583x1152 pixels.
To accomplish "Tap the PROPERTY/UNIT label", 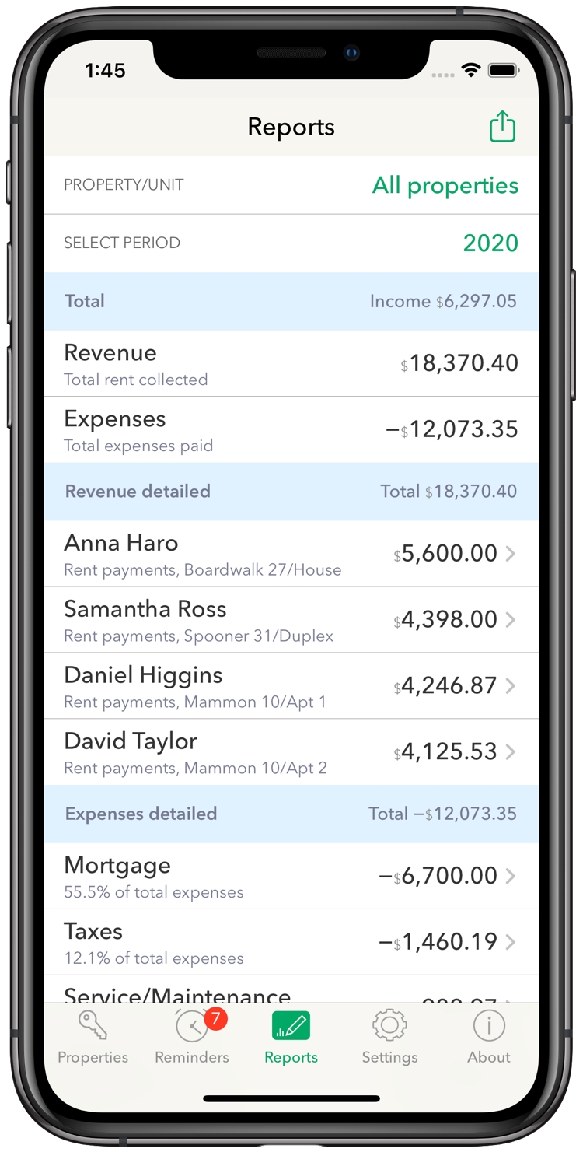I will pos(124,185).
